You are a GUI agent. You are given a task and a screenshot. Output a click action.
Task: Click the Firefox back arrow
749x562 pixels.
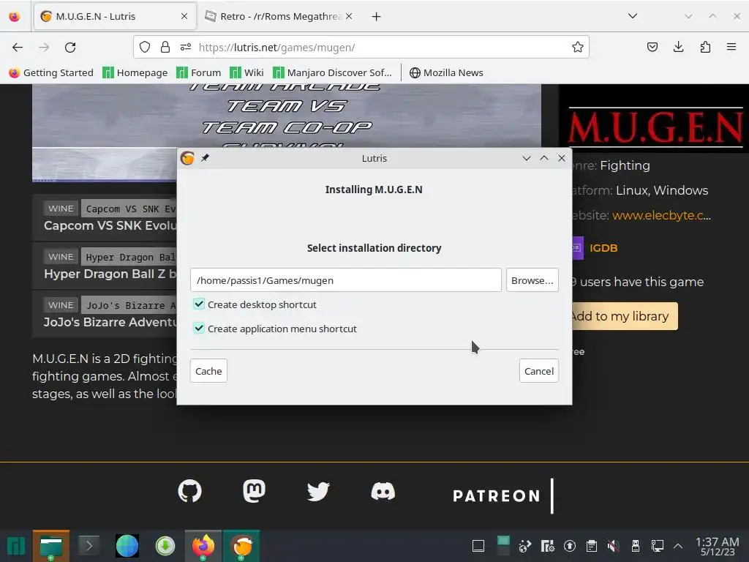coord(18,48)
